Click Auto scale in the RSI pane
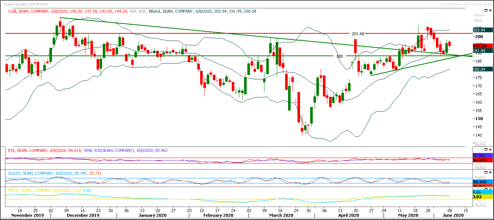Screen dimensions: 494x220 pyautogui.click(x=480, y=167)
